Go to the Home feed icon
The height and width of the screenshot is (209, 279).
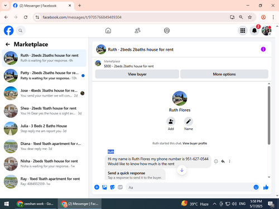click(x=108, y=31)
